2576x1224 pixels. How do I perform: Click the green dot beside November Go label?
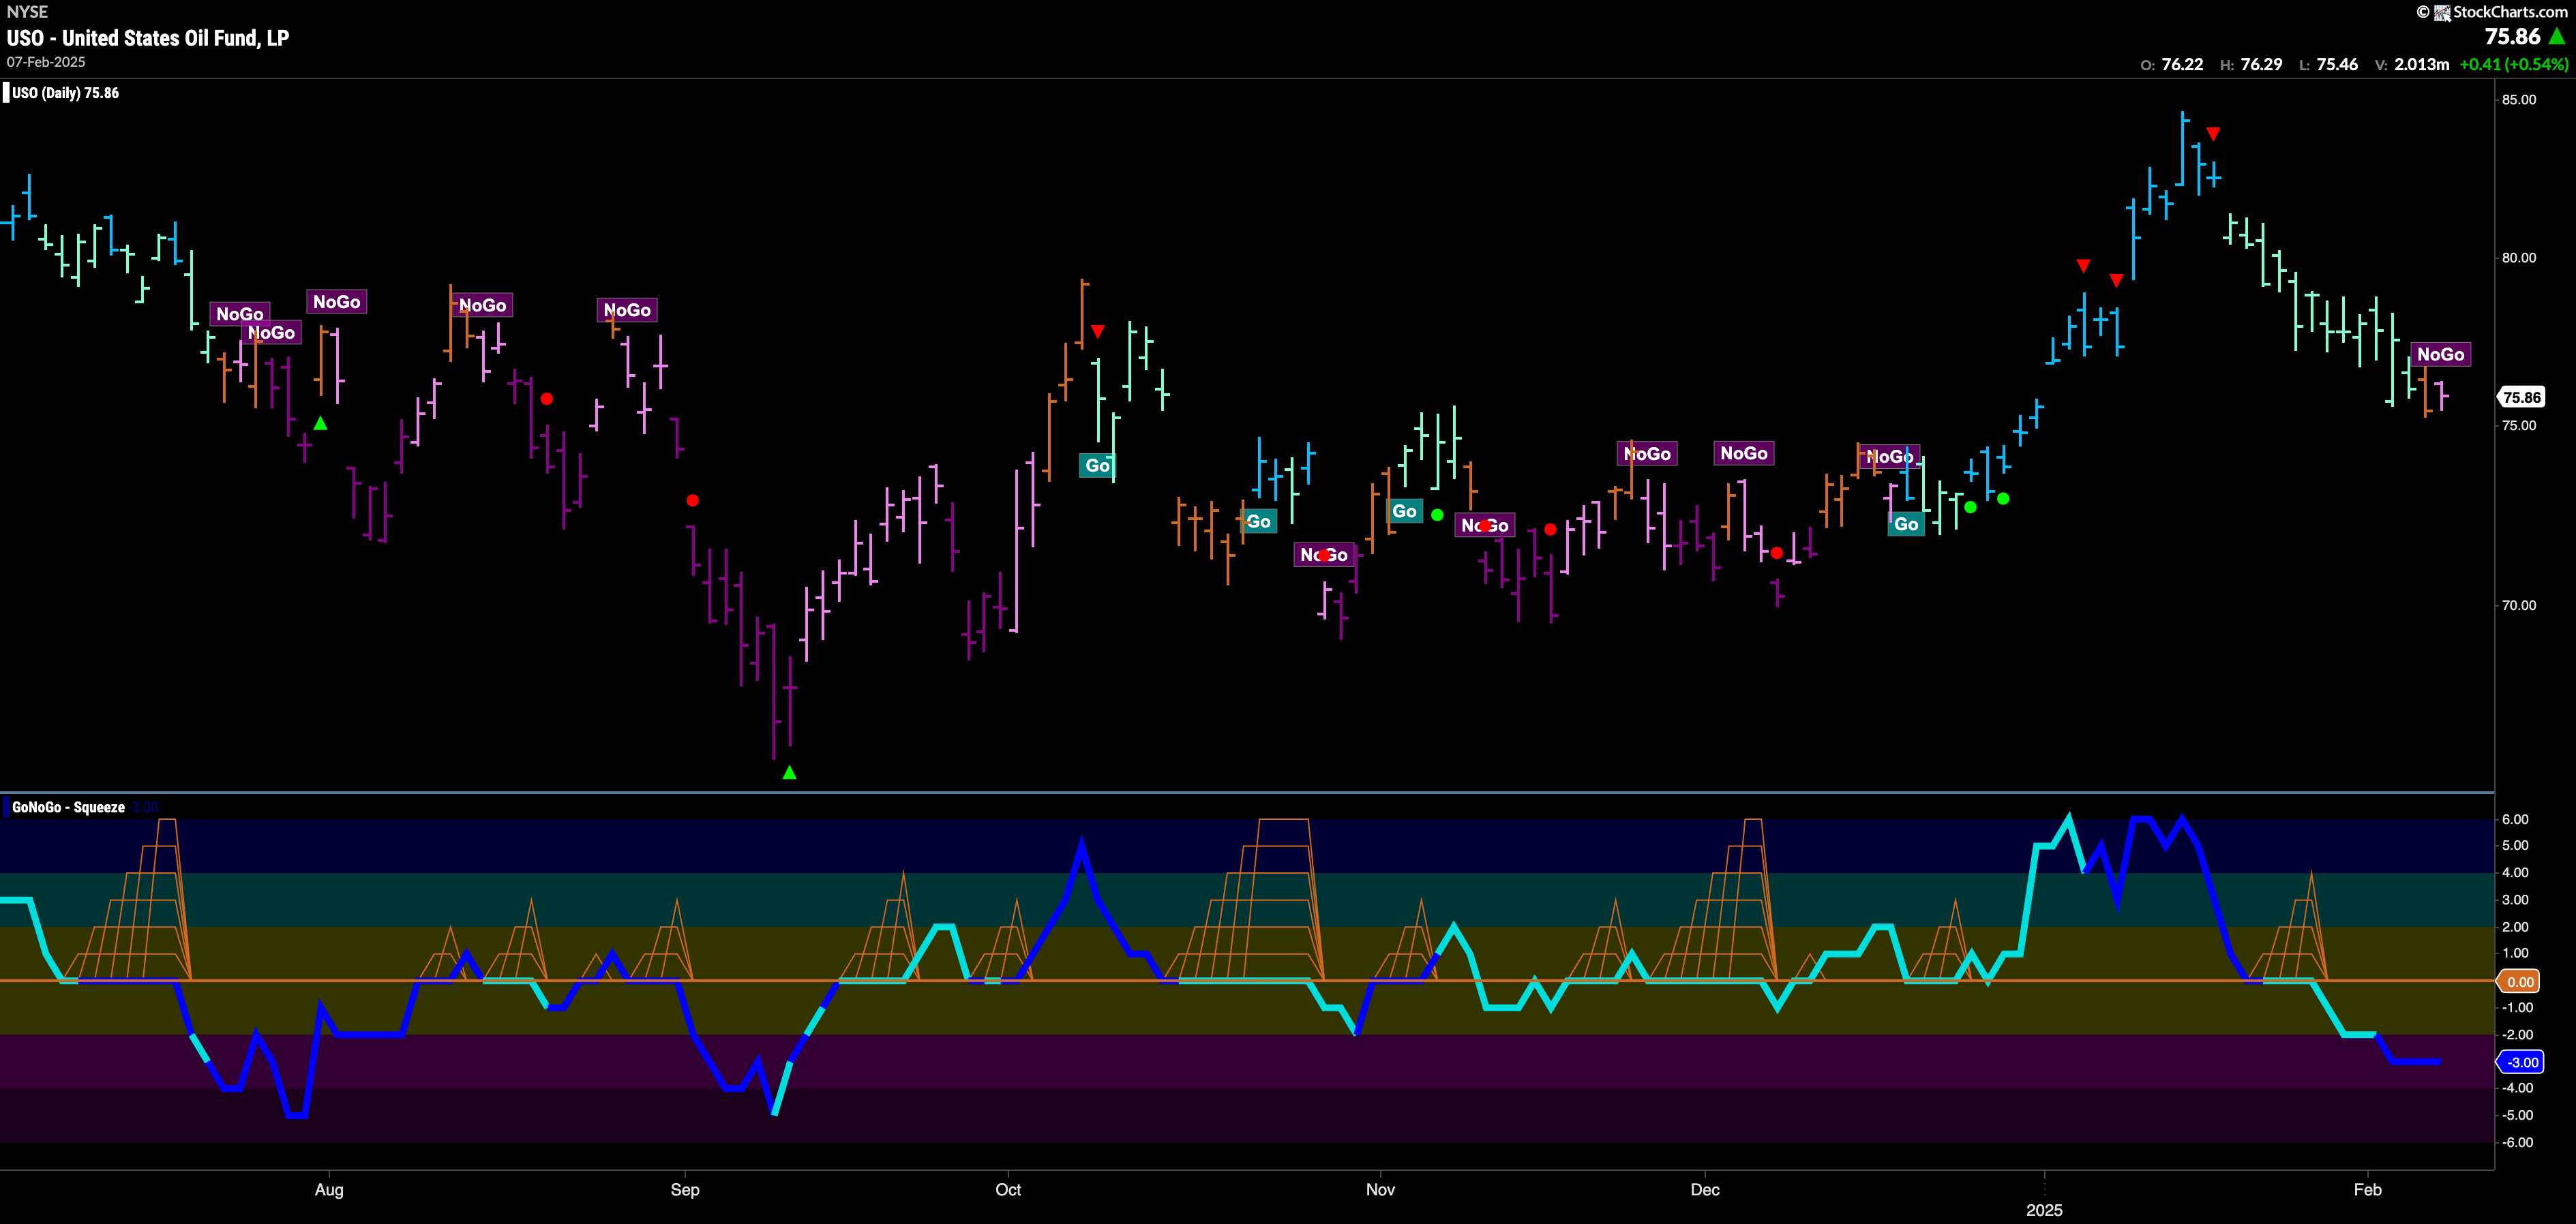click(1437, 516)
